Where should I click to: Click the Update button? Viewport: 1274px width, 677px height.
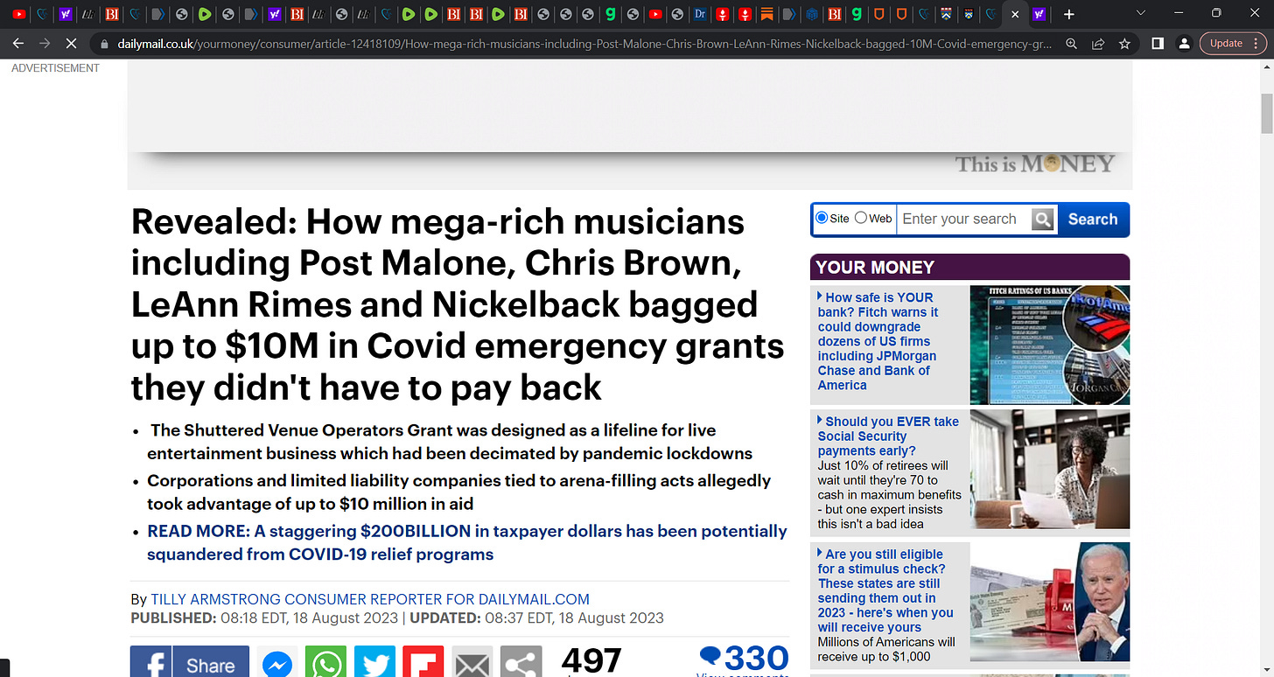[1227, 43]
